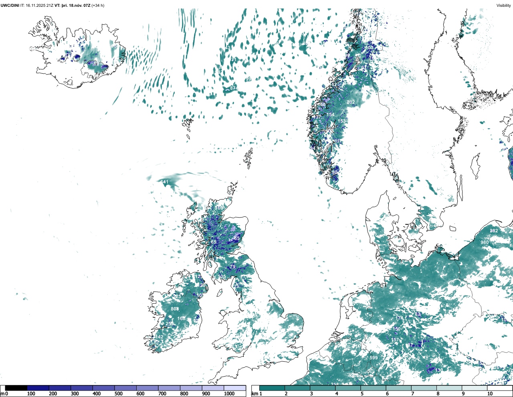Click the '980' value on the Baltic coast

(x=485, y=242)
